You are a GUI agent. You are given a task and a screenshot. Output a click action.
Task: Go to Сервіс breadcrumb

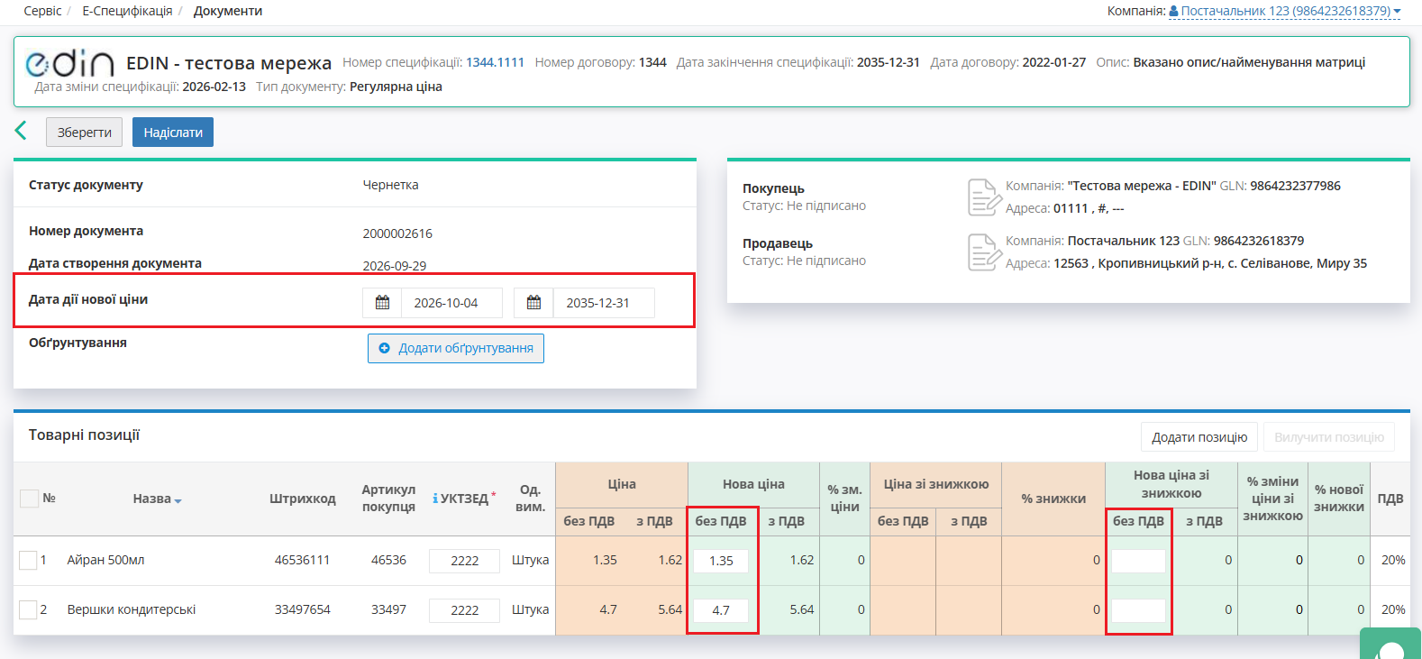42,11
